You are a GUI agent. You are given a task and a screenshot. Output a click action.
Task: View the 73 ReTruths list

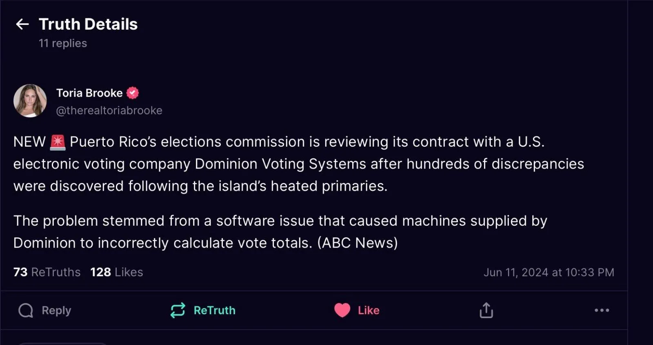pyautogui.click(x=47, y=272)
